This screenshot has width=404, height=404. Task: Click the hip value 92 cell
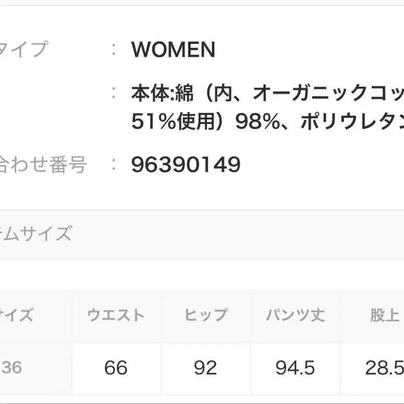point(205,368)
